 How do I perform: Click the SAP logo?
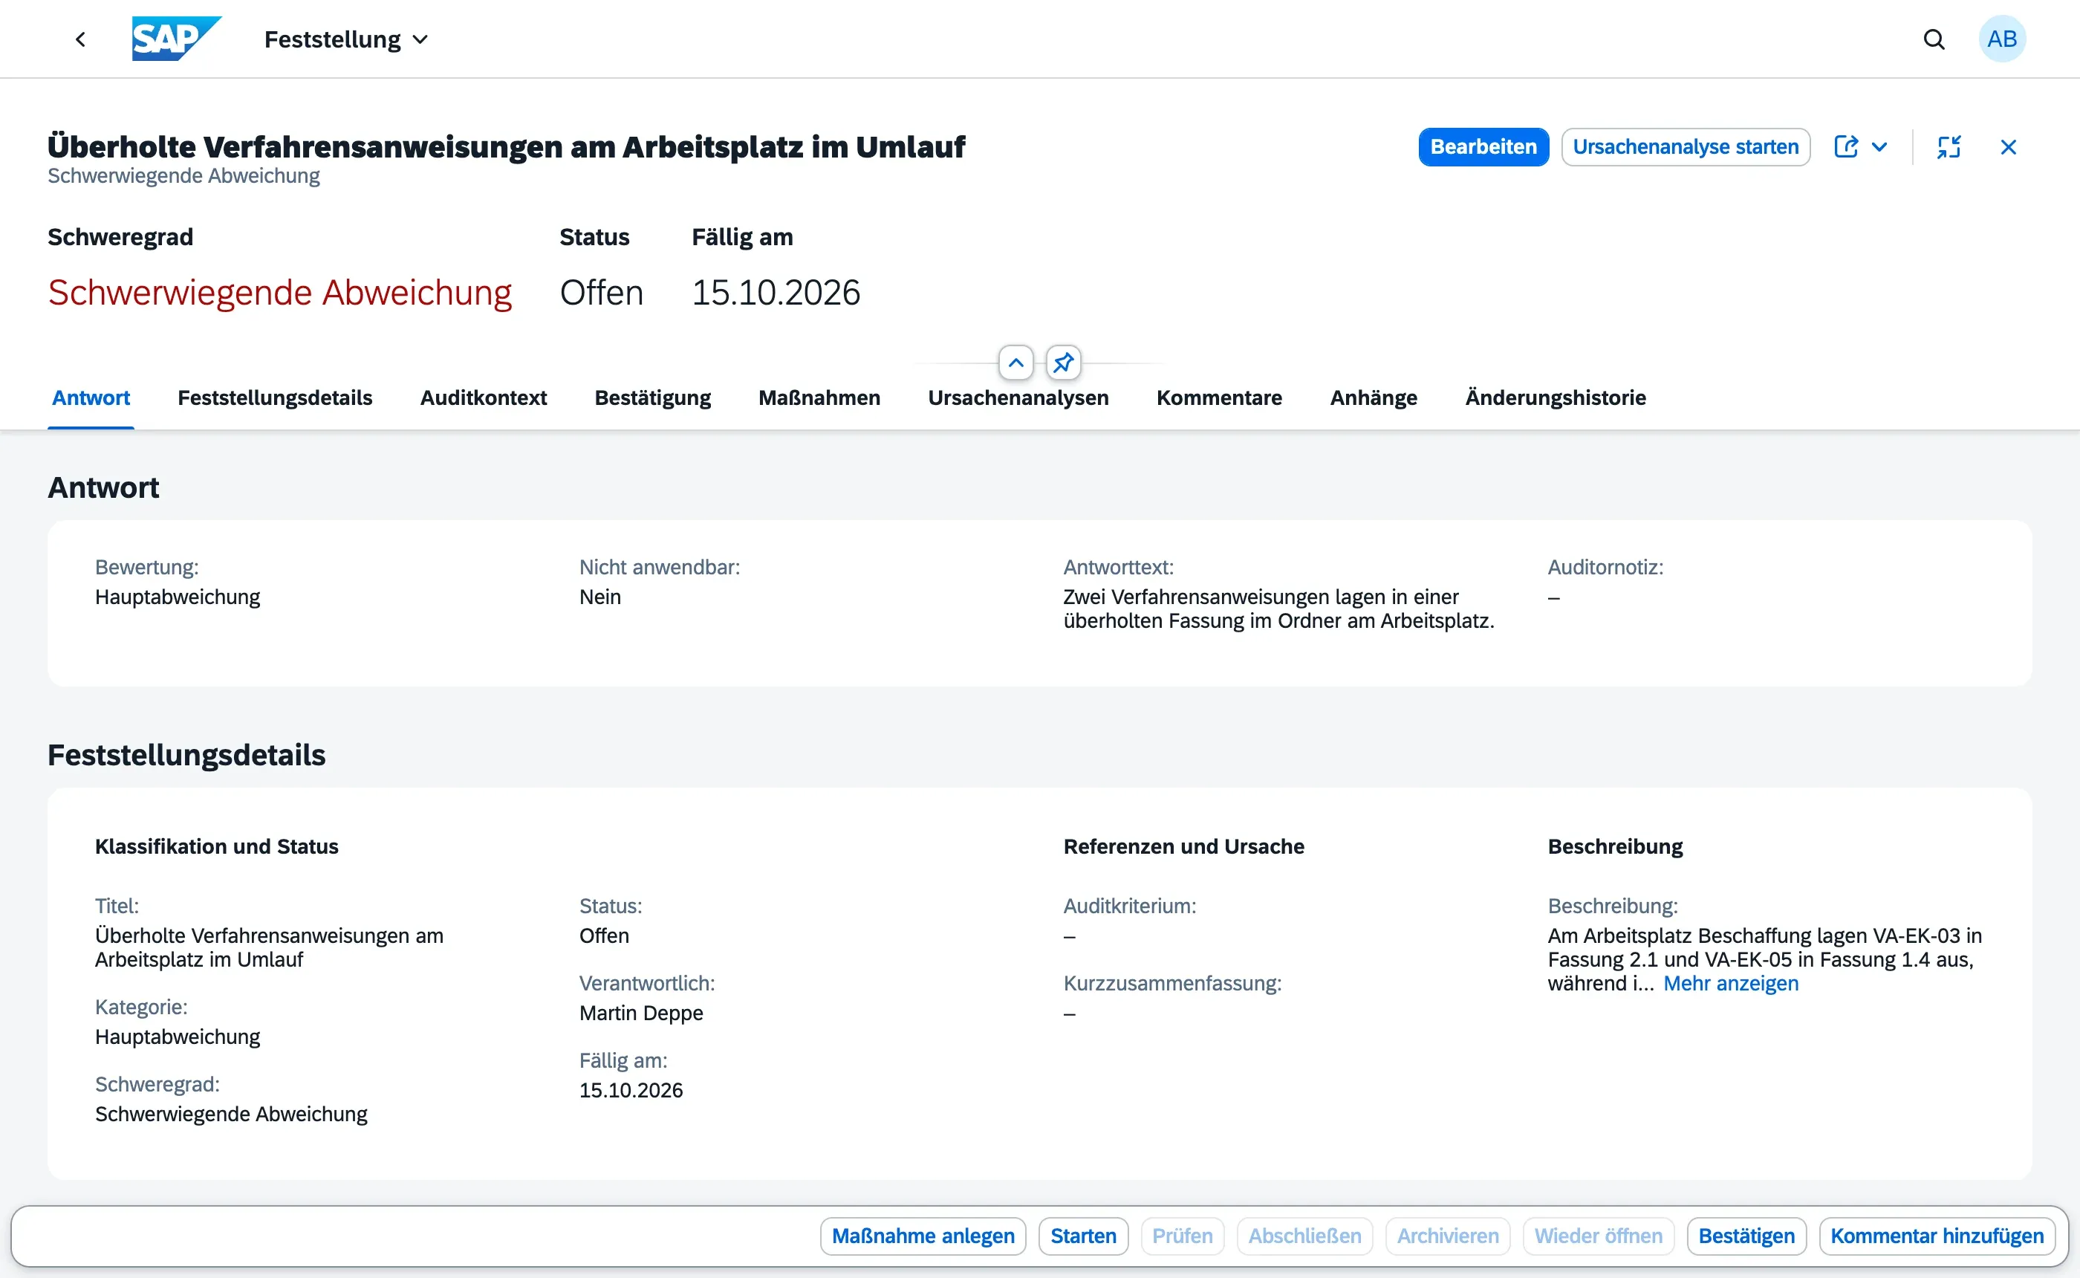point(177,39)
